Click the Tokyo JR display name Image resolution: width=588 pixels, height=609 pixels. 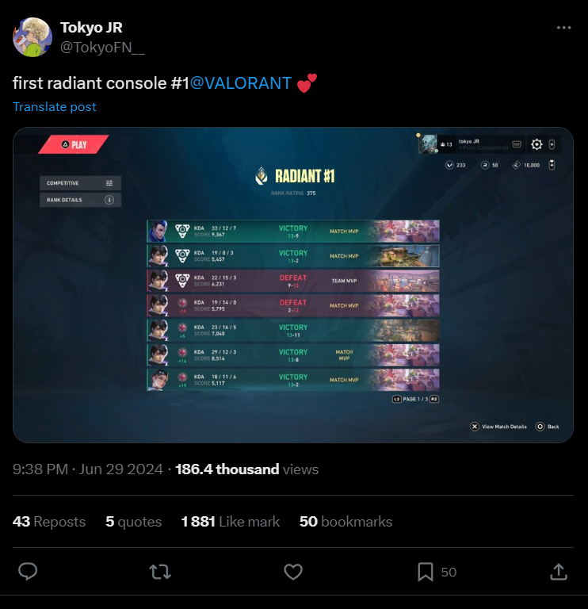click(x=91, y=28)
